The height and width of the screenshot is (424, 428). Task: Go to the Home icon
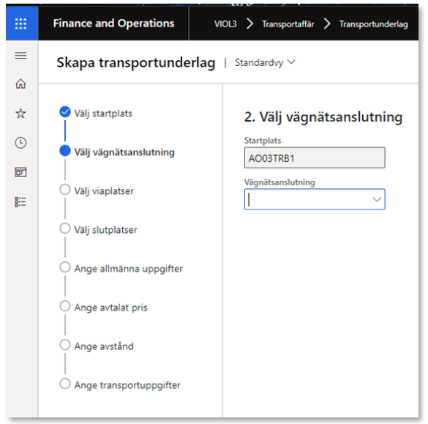tap(20, 84)
